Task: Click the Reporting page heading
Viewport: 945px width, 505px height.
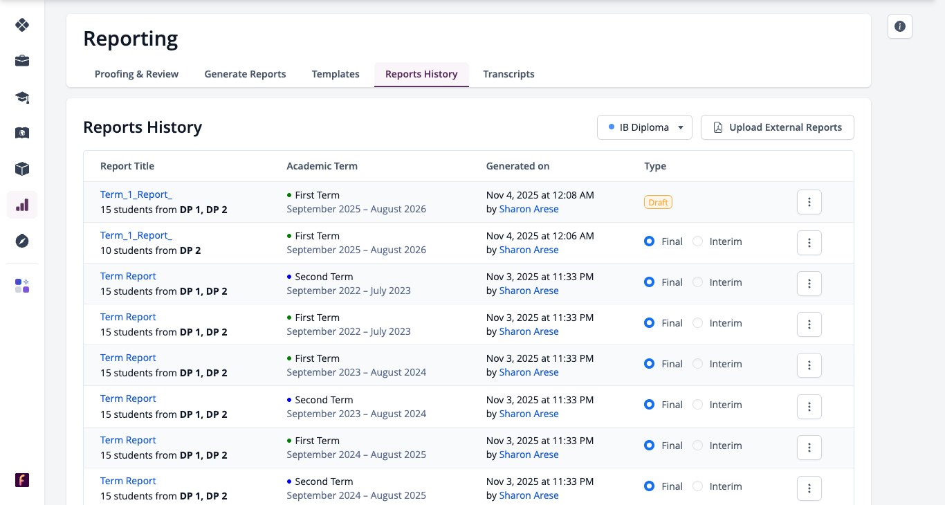Action: [x=130, y=38]
